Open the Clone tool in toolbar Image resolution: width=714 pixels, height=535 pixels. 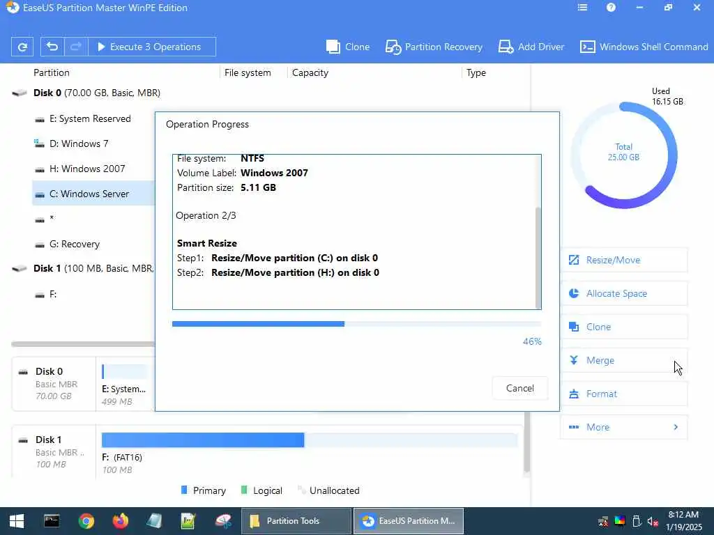[348, 47]
